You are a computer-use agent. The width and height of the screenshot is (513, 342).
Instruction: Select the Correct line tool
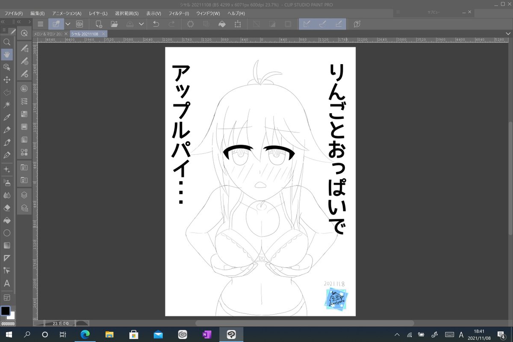pyautogui.click(x=7, y=270)
